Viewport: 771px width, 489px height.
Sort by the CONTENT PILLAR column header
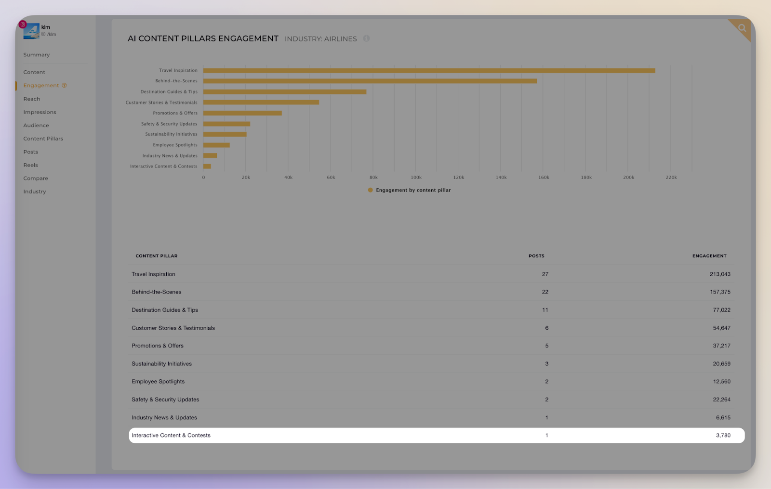(x=157, y=256)
